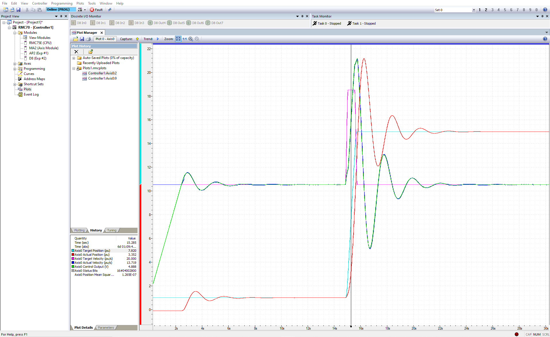Open the Set 0 shortcut set dropdown

tap(474, 10)
